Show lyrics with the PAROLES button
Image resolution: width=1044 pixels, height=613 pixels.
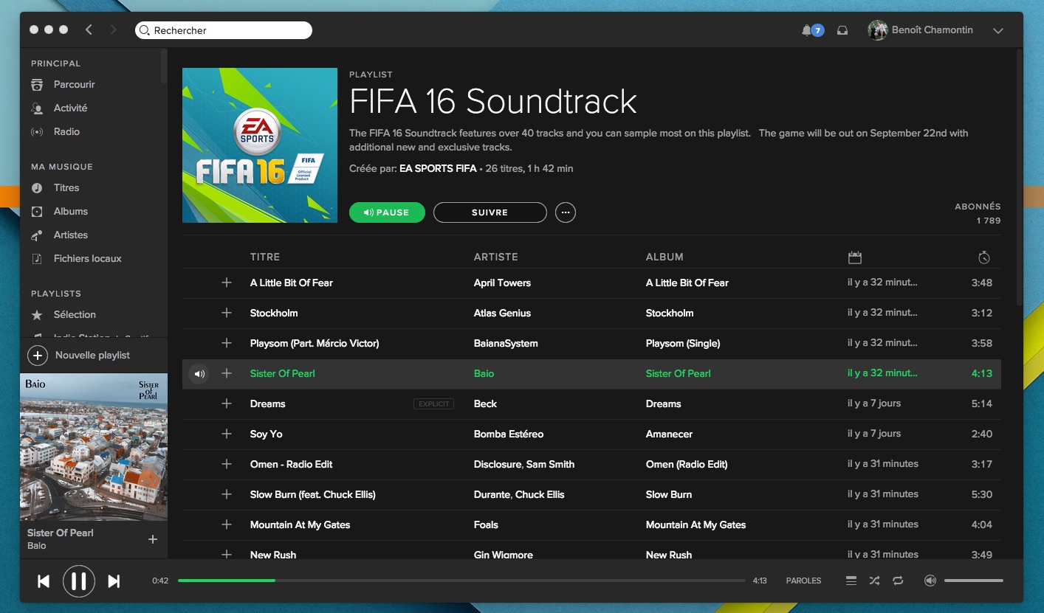coord(803,581)
